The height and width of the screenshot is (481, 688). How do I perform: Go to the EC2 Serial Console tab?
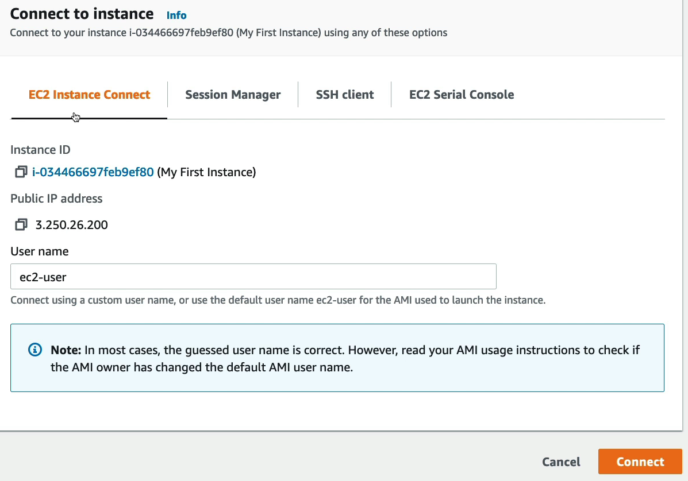[462, 95]
